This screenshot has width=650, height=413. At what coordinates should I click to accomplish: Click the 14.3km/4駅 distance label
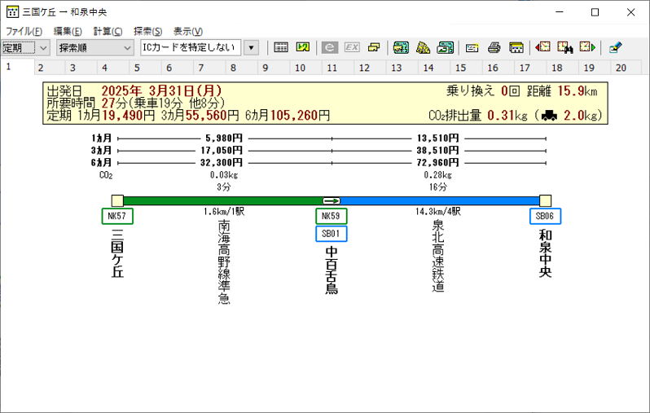(x=437, y=212)
